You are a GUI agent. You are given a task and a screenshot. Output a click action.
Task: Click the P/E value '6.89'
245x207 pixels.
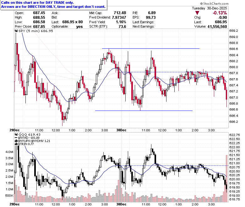click(152, 13)
